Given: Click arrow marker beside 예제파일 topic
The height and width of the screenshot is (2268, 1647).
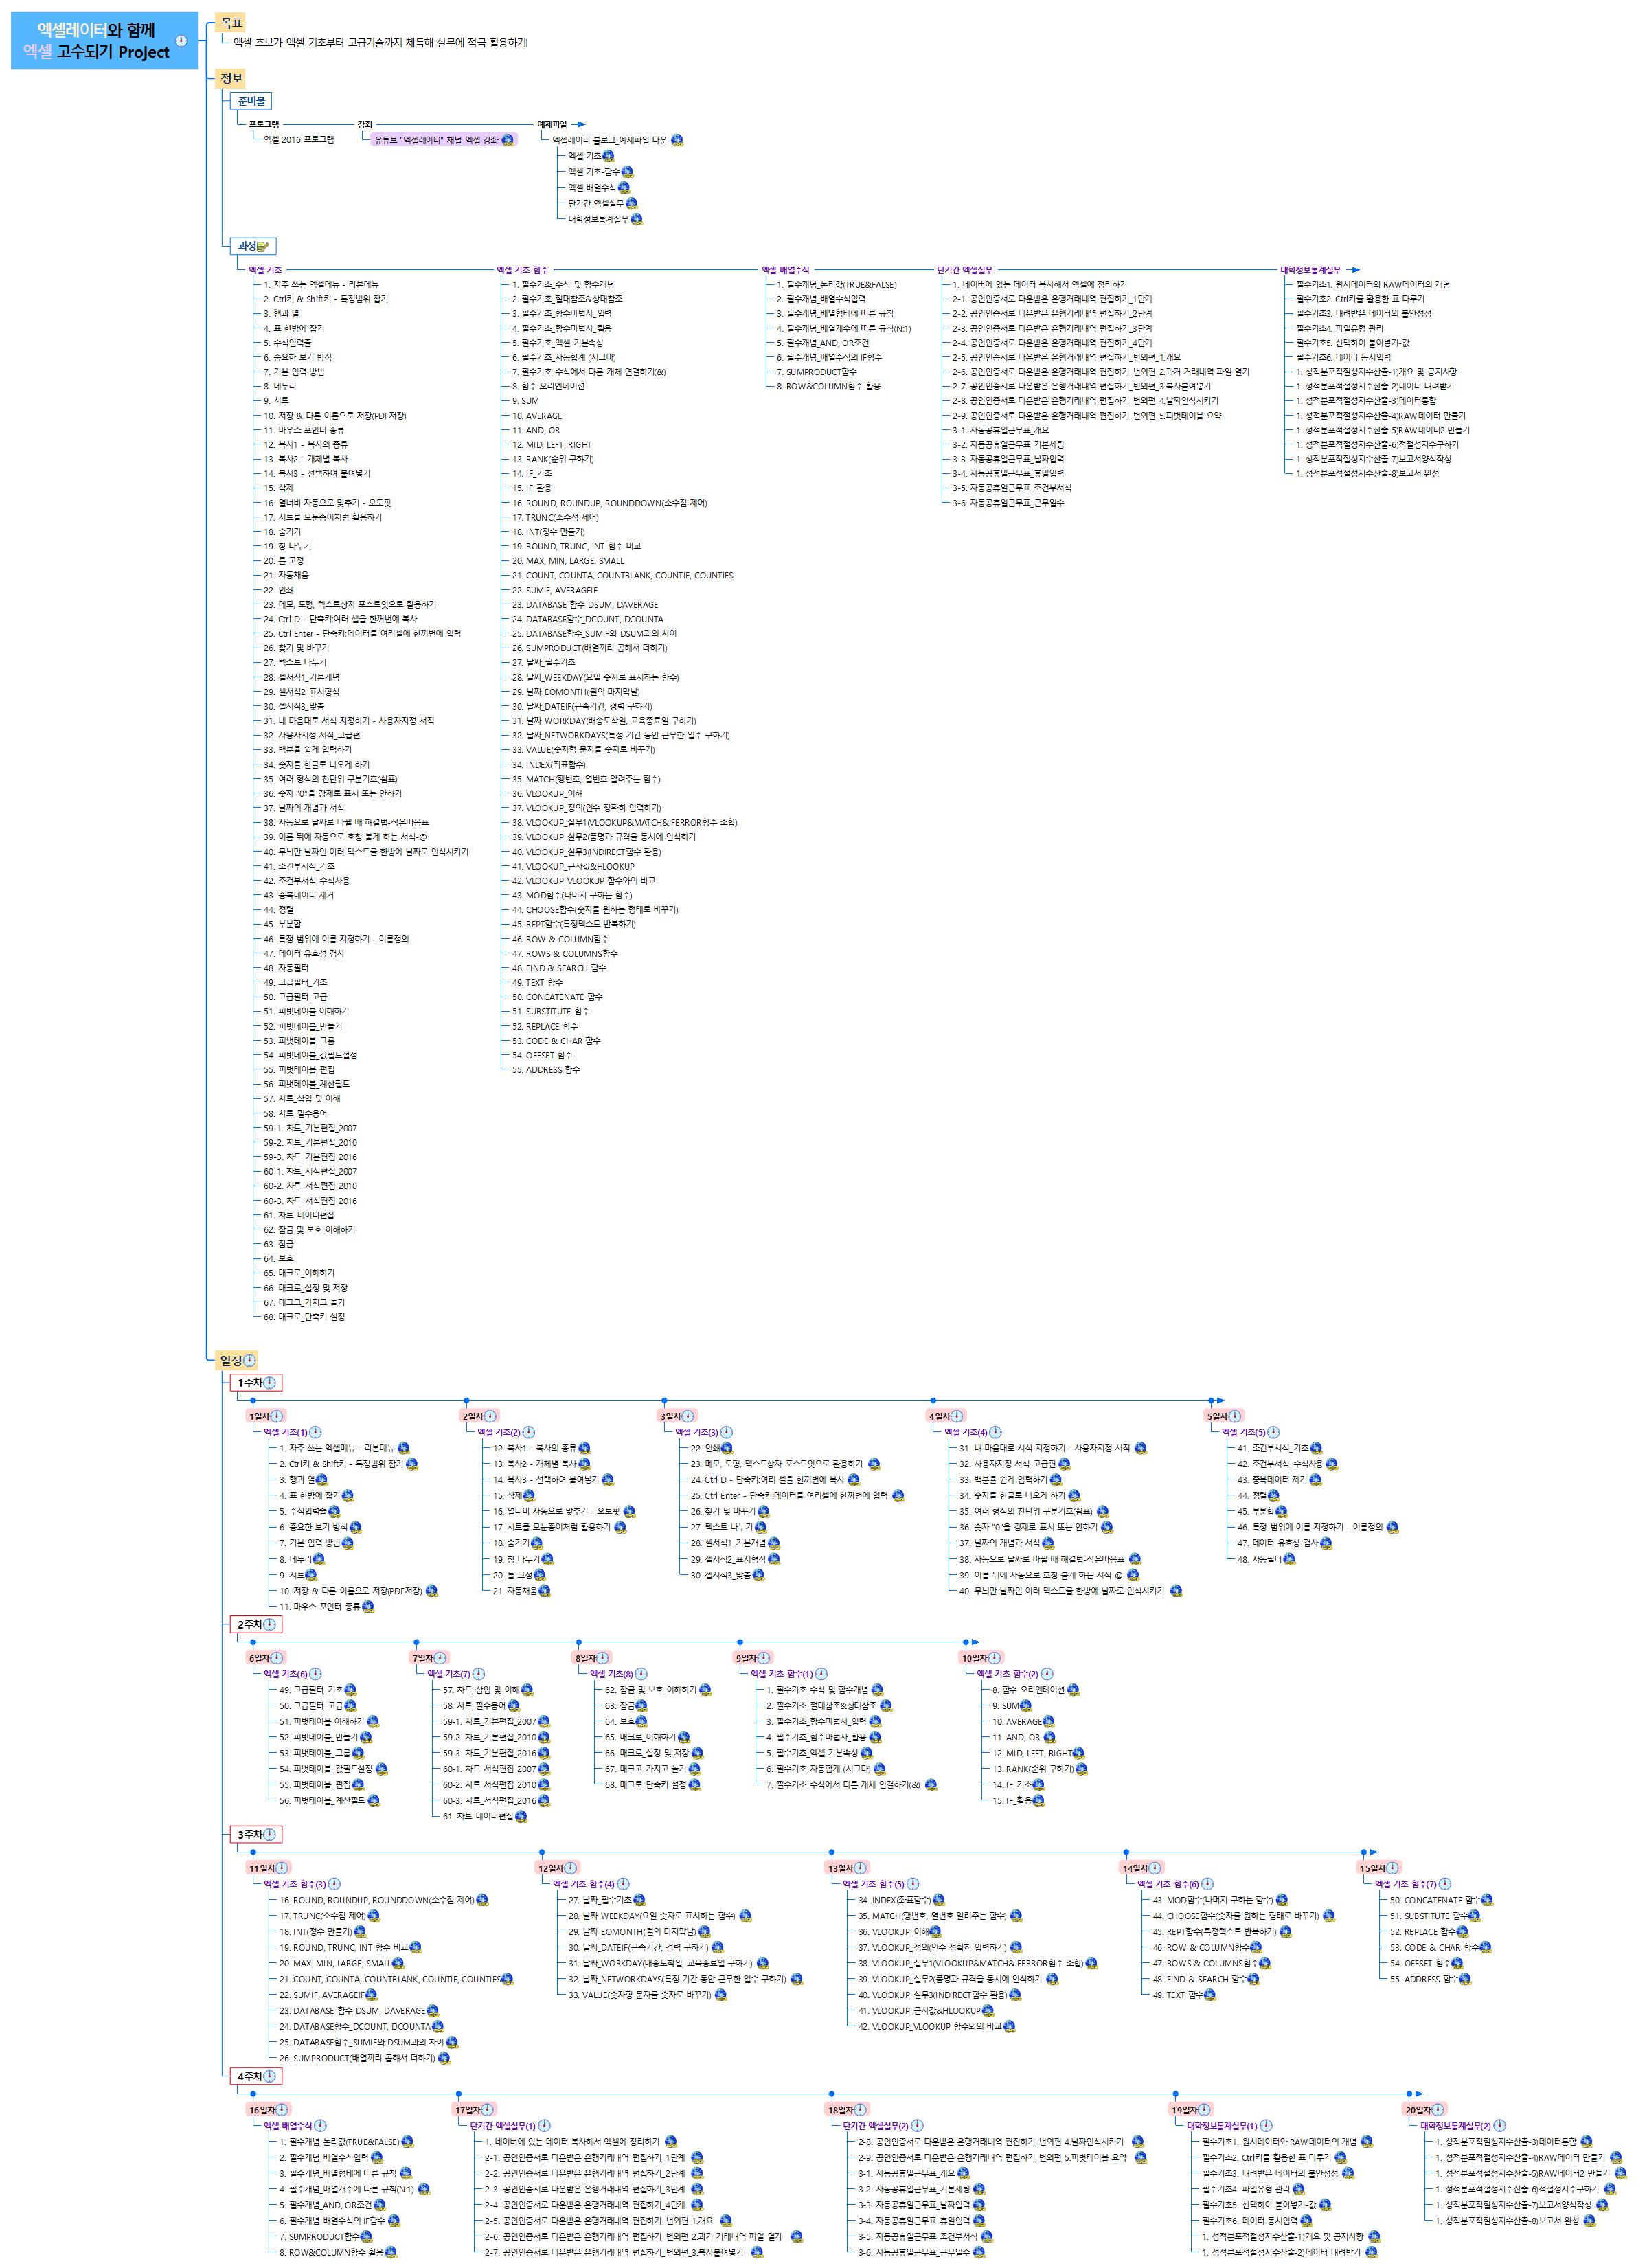Looking at the screenshot, I should [578, 125].
